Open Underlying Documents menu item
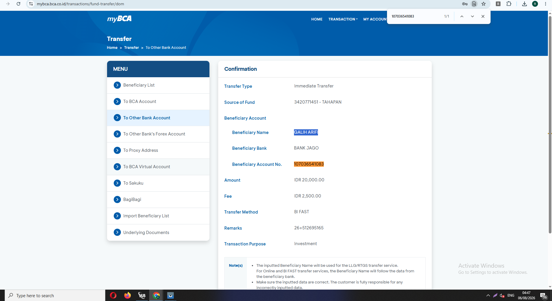Viewport: 552px width, 301px height. pos(158,232)
